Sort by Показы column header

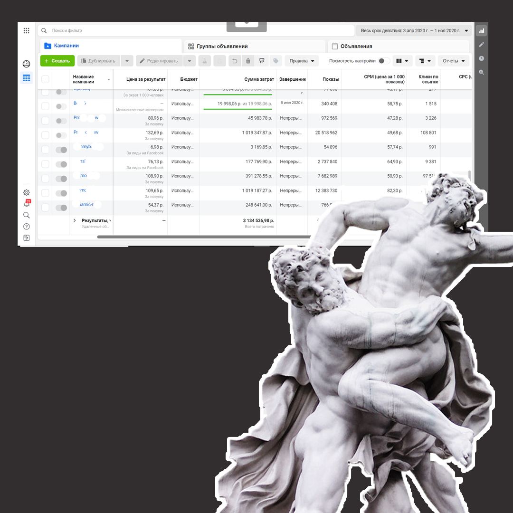coord(331,79)
